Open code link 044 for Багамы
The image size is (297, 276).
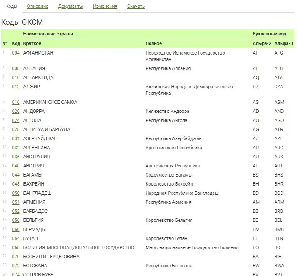[x=16, y=175]
